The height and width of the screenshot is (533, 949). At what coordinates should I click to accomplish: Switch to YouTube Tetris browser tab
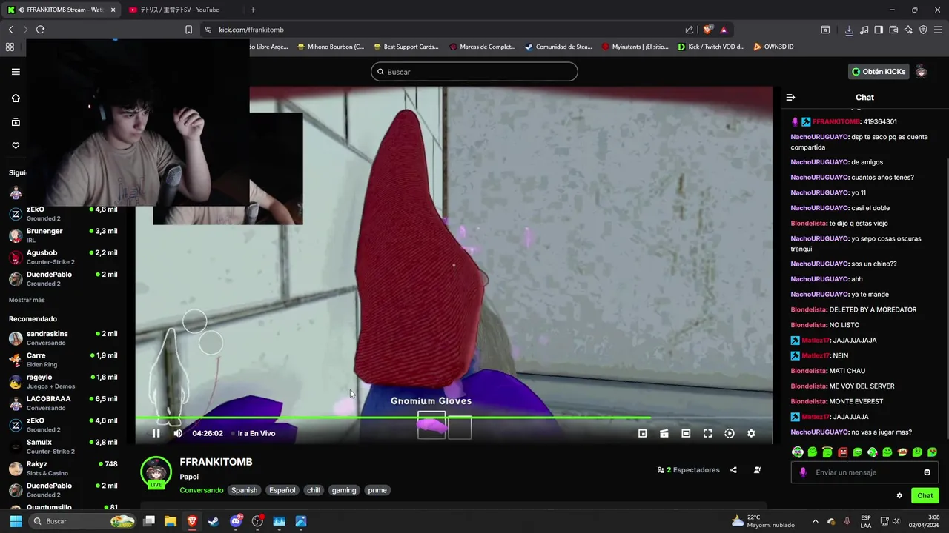182,10
